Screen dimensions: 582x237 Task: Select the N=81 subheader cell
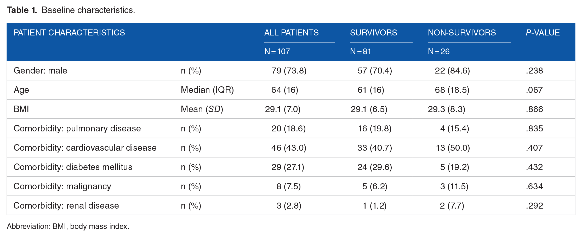(x=361, y=51)
